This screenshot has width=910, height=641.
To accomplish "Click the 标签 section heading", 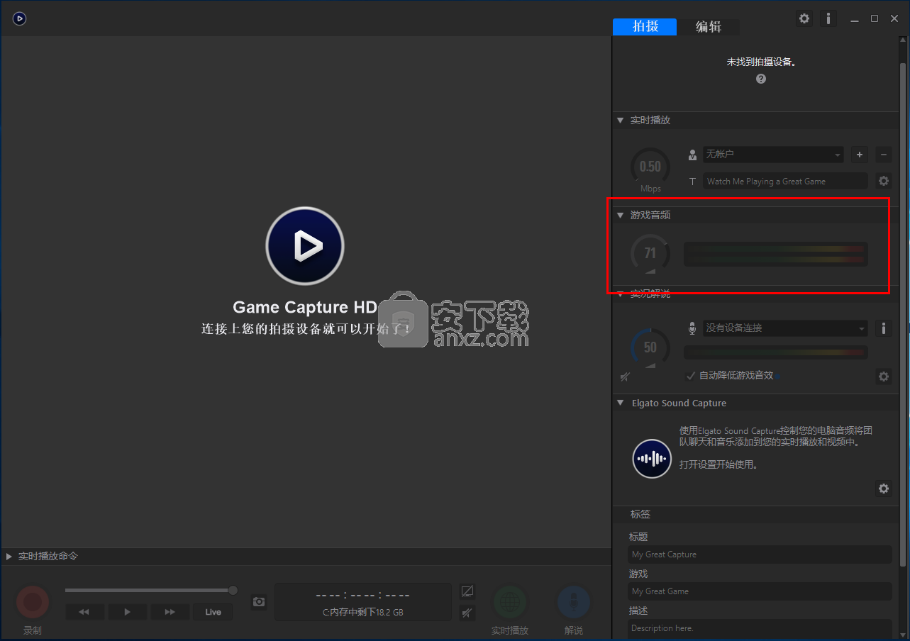I will click(x=640, y=514).
